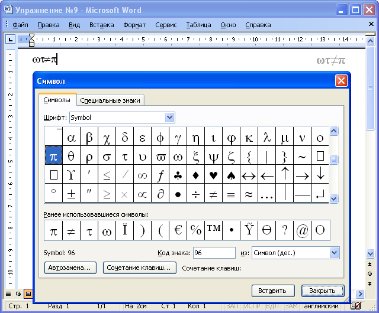The height and width of the screenshot is (313, 379).
Task: Select the heart suit symbol
Action: [x=213, y=174]
